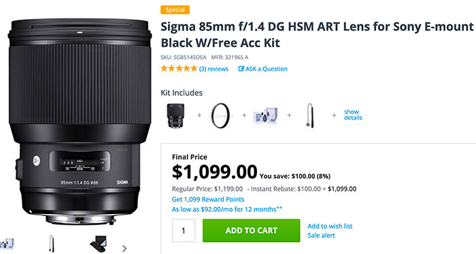
Task: Click the ASK a Question edit icon
Action: (241, 69)
